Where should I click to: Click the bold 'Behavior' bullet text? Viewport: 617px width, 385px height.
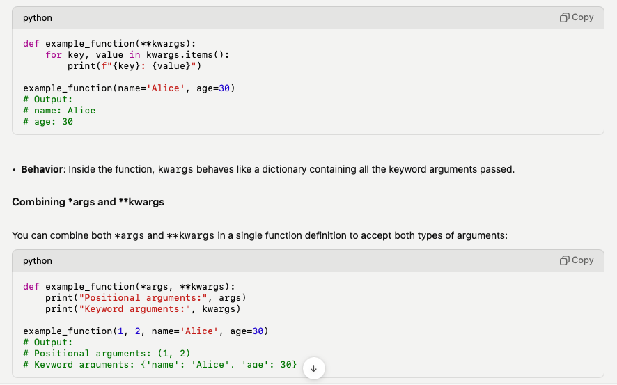(43, 169)
